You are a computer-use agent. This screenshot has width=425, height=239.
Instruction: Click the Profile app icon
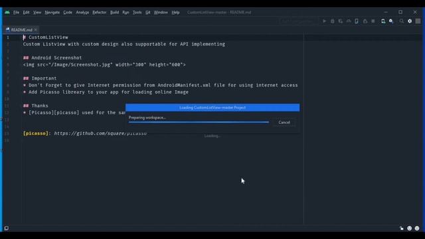(x=349, y=21)
